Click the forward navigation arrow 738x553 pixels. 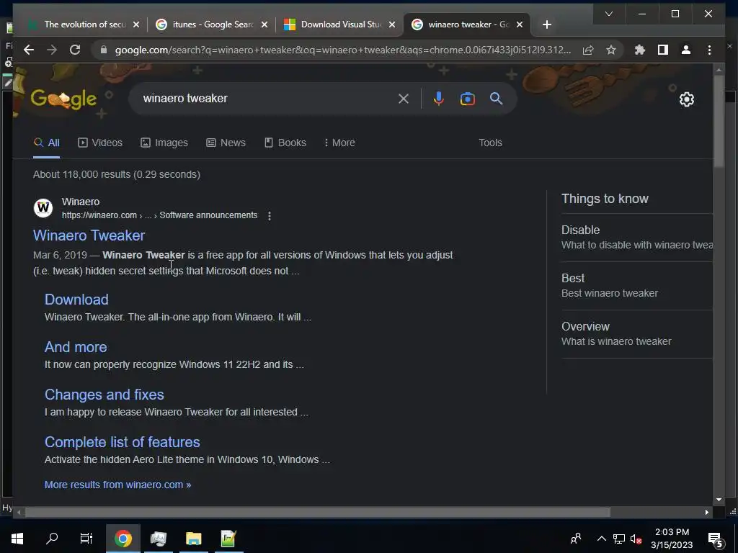click(x=52, y=50)
